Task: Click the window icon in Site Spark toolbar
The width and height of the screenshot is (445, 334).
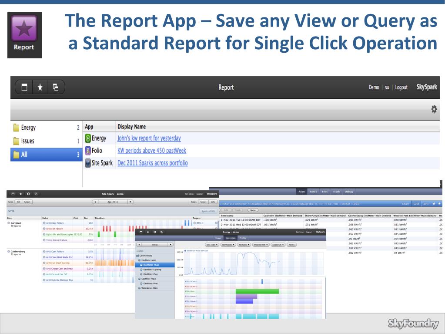Action: pyautogui.click(x=13, y=194)
